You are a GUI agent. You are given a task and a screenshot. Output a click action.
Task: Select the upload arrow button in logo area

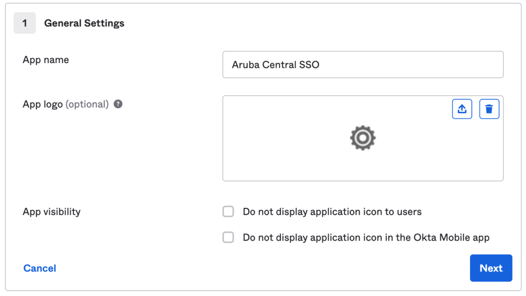pos(462,109)
